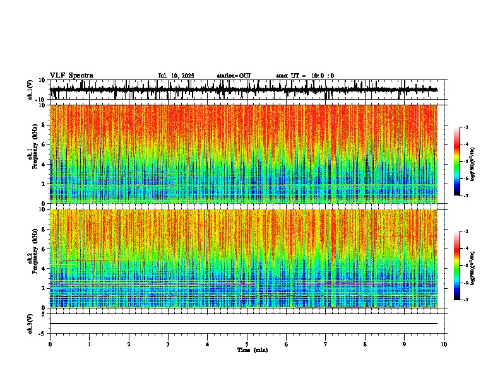The image size is (500, 386).
Task: Click the flat ch.3(V) signal line
Action: pos(244,324)
